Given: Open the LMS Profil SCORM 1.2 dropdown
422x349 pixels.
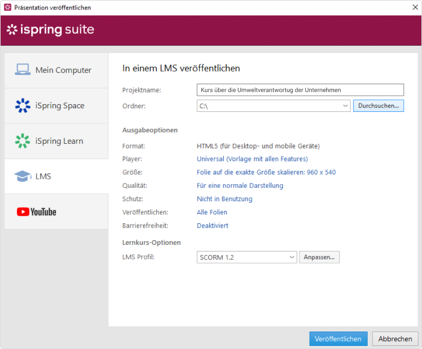Looking at the screenshot, I should point(247,257).
